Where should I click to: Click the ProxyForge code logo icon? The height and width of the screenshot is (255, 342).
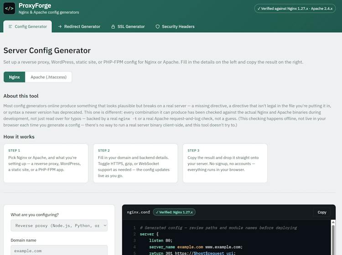pos(9,9)
